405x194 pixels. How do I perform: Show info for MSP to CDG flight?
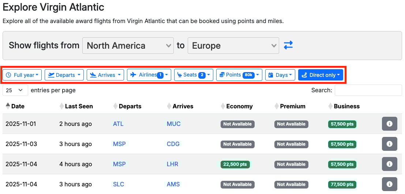tap(389, 144)
